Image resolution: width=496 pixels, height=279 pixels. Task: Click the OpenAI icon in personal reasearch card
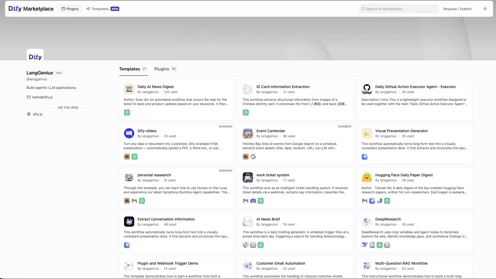coord(142,201)
